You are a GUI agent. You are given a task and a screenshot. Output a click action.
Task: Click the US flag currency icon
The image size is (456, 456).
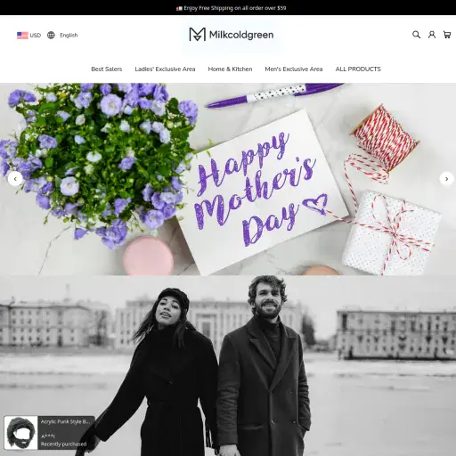click(x=22, y=36)
